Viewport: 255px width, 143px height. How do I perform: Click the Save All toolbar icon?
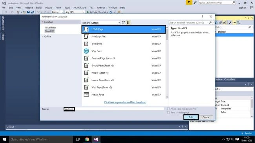click(33, 12)
